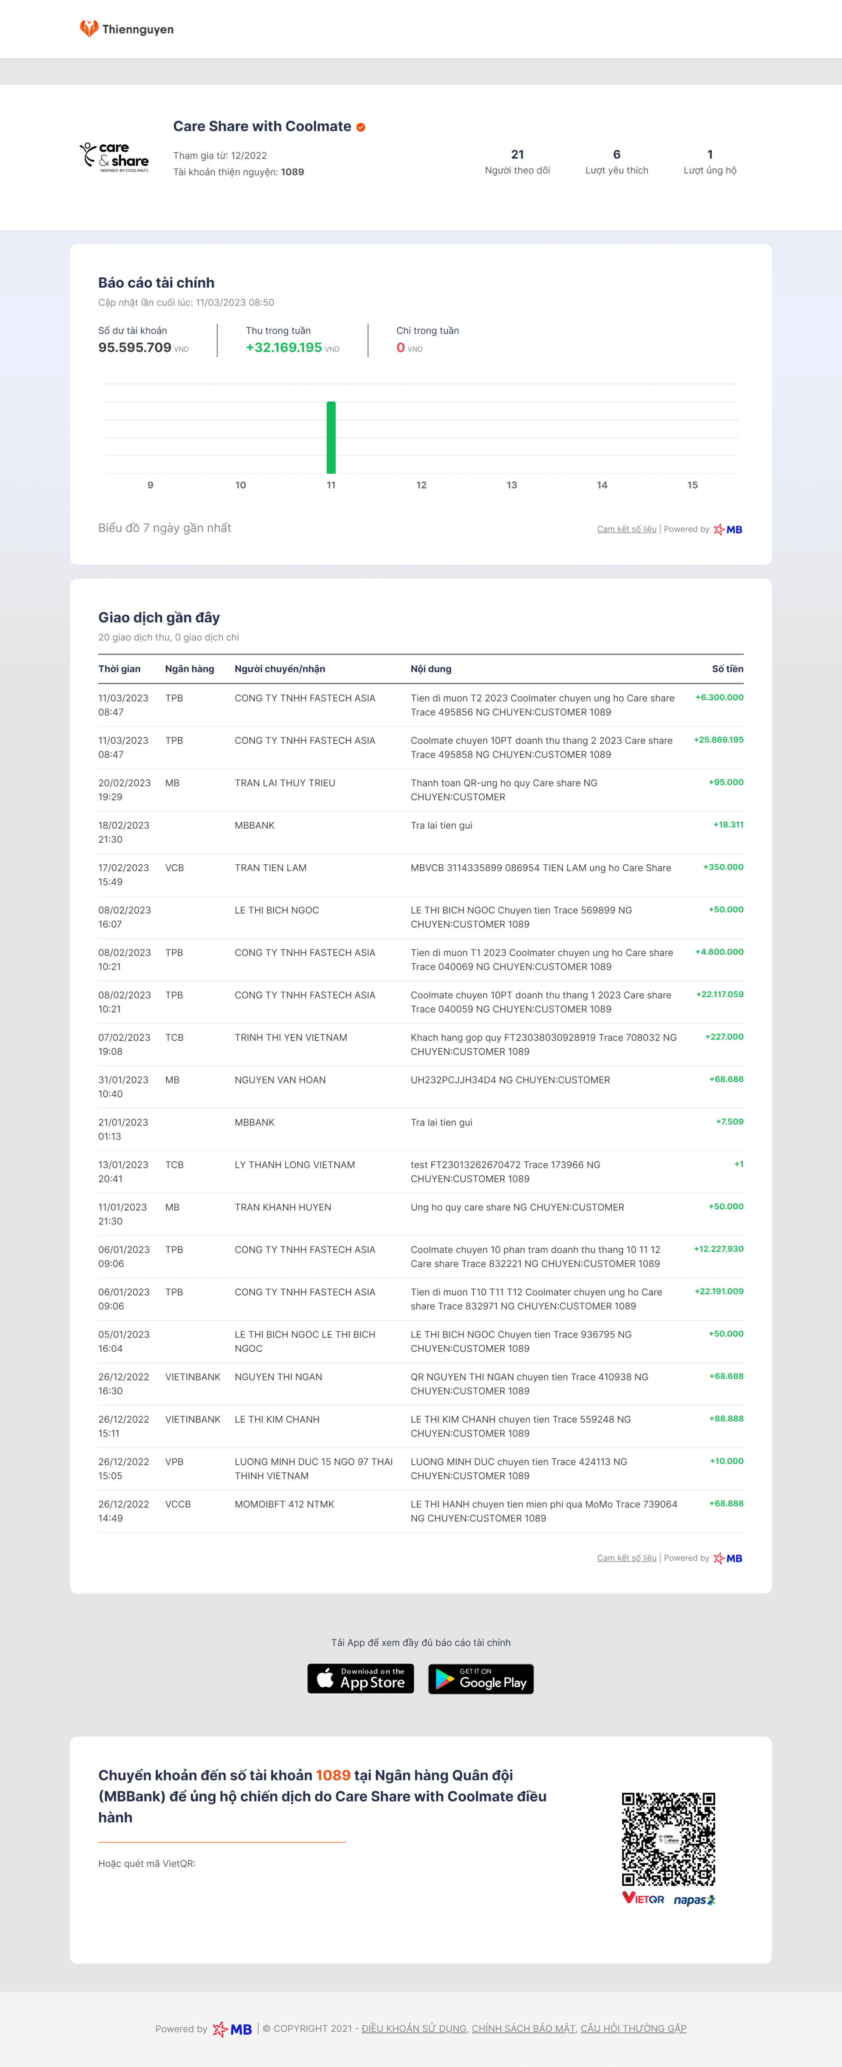Click the Care & Share profile logo
The height and width of the screenshot is (2067, 842).
coord(114,157)
